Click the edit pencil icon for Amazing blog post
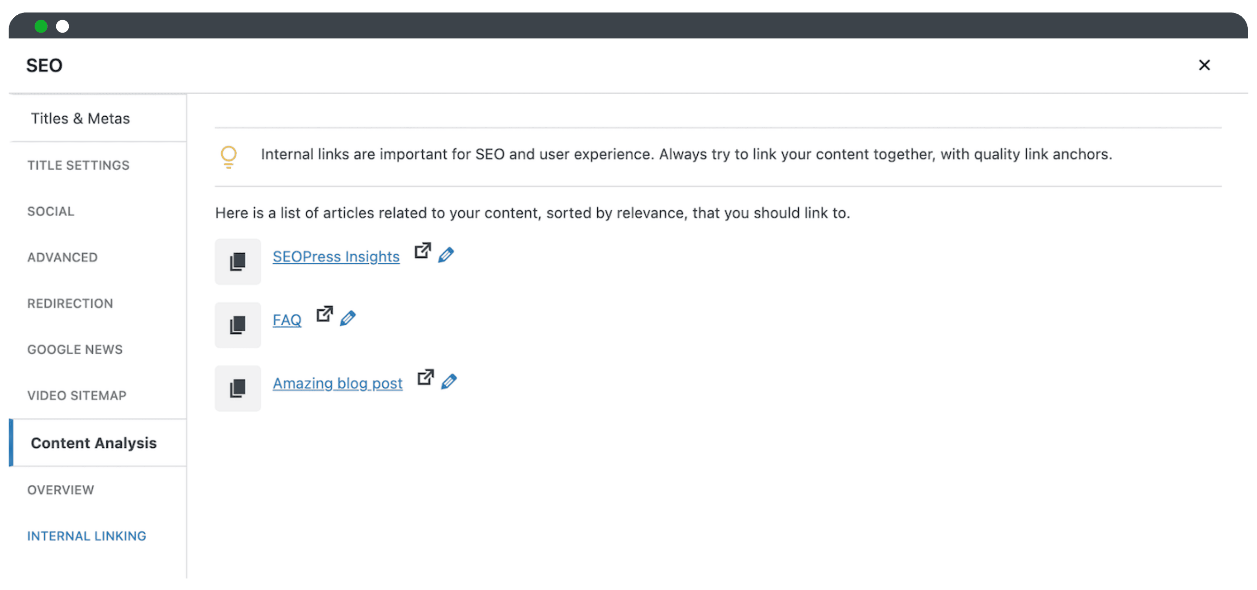1257x590 pixels. [450, 382]
